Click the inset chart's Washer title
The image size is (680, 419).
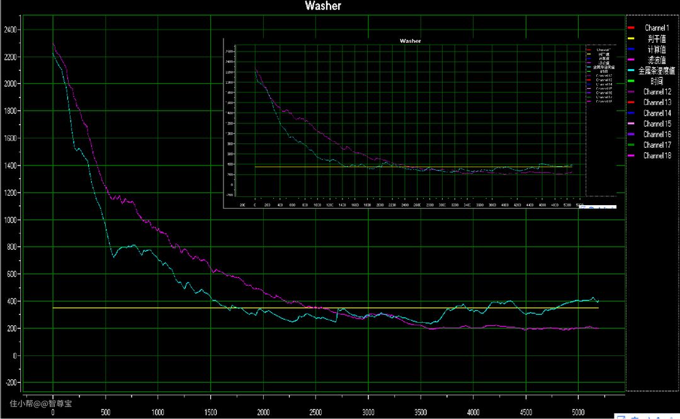[x=410, y=41]
